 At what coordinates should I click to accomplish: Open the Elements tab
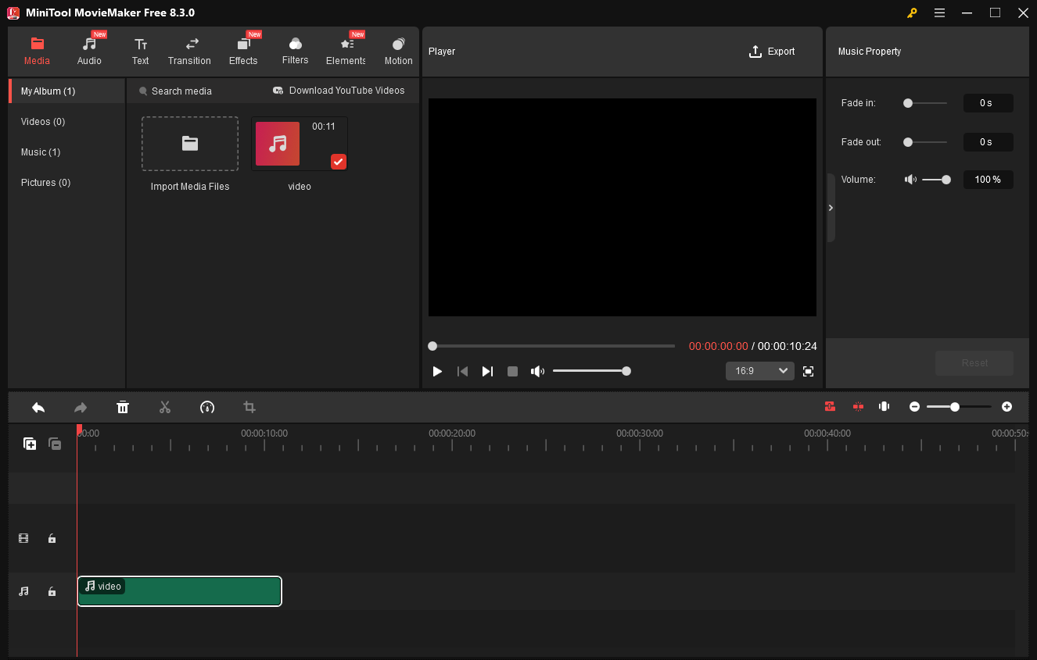(x=346, y=51)
